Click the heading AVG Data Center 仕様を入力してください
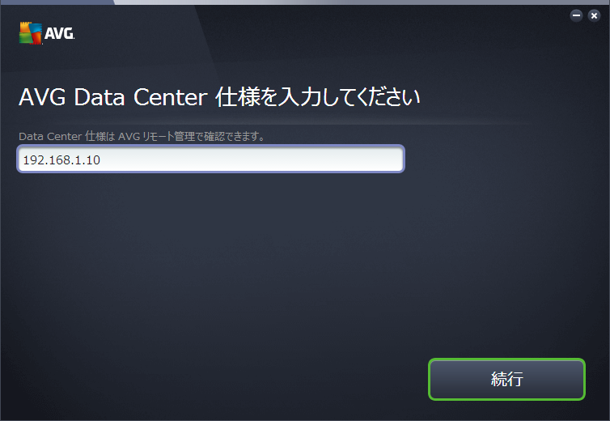Viewport: 610px width, 421px height. coord(219,97)
